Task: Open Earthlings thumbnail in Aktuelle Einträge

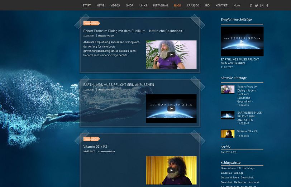Action: [x=228, y=115]
